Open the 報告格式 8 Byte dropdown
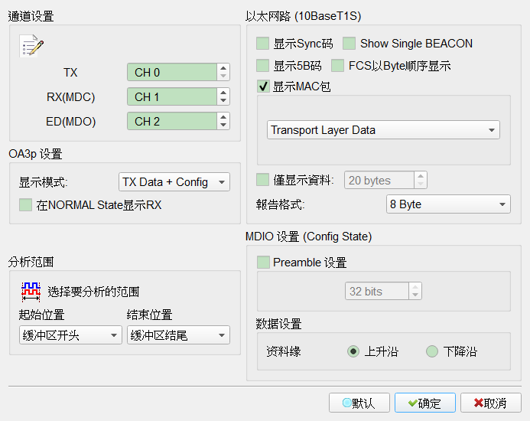 pyautogui.click(x=448, y=204)
